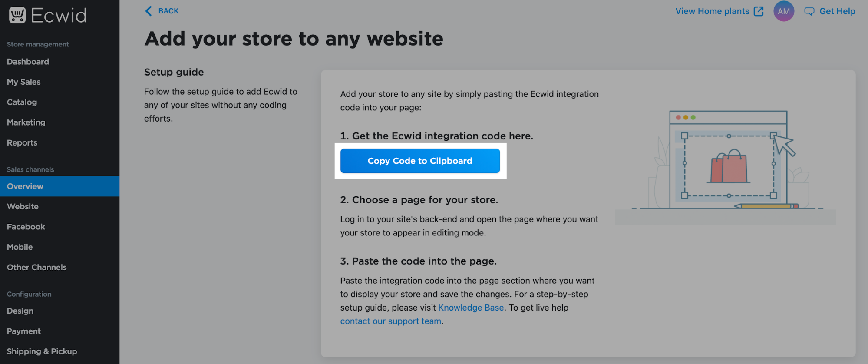Screen dimensions: 868x364
Task: Open the Knowledge Base link
Action: tap(471, 308)
